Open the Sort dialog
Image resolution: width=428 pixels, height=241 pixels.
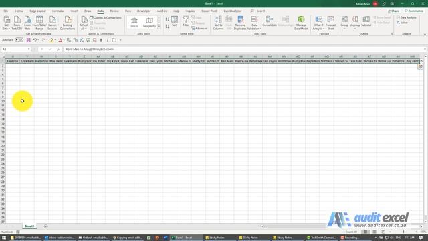(175, 21)
